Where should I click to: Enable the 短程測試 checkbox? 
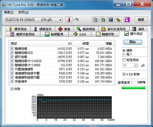[x=124, y=60]
